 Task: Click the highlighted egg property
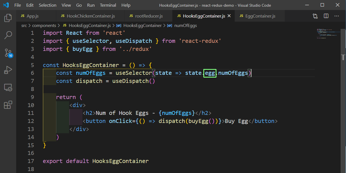pos(210,73)
